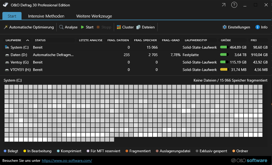Click the help question mark icon
272x165 pixels.
click(x=234, y=5)
